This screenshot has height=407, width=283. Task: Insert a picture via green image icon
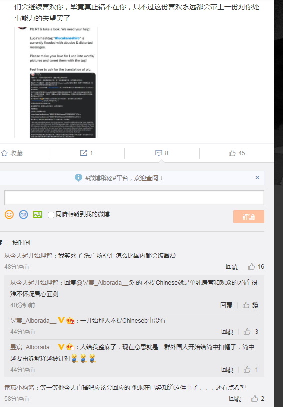pos(38,214)
